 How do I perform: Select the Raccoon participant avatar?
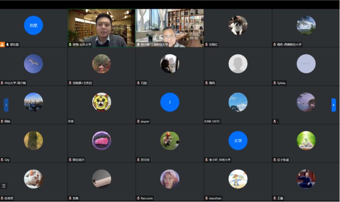tap(170, 179)
